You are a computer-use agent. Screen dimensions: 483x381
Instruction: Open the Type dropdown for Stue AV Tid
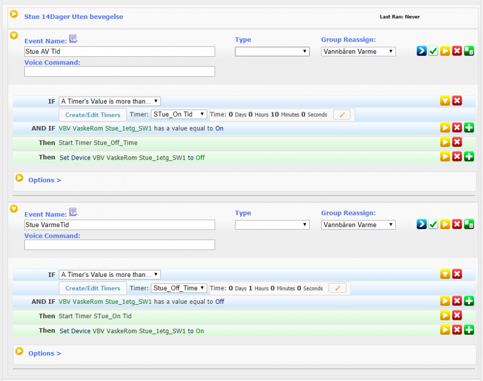point(272,51)
